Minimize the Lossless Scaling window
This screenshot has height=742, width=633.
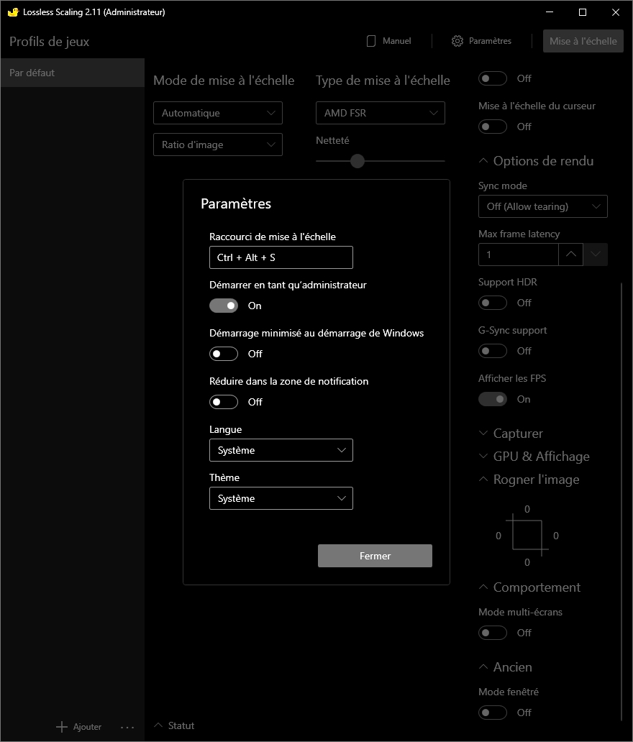550,12
